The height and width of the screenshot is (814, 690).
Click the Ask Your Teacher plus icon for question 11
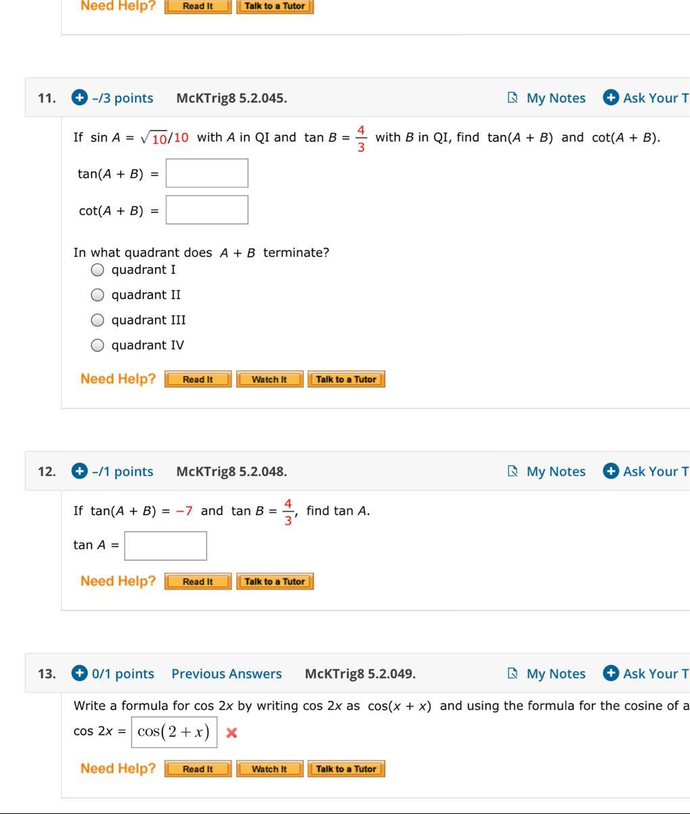[x=611, y=98]
